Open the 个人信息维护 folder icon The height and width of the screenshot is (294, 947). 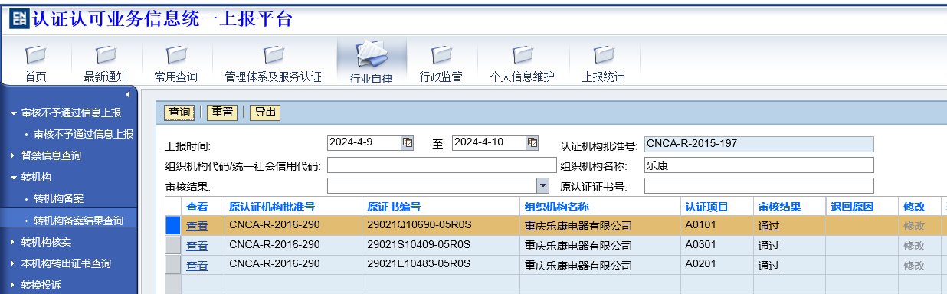(x=523, y=56)
